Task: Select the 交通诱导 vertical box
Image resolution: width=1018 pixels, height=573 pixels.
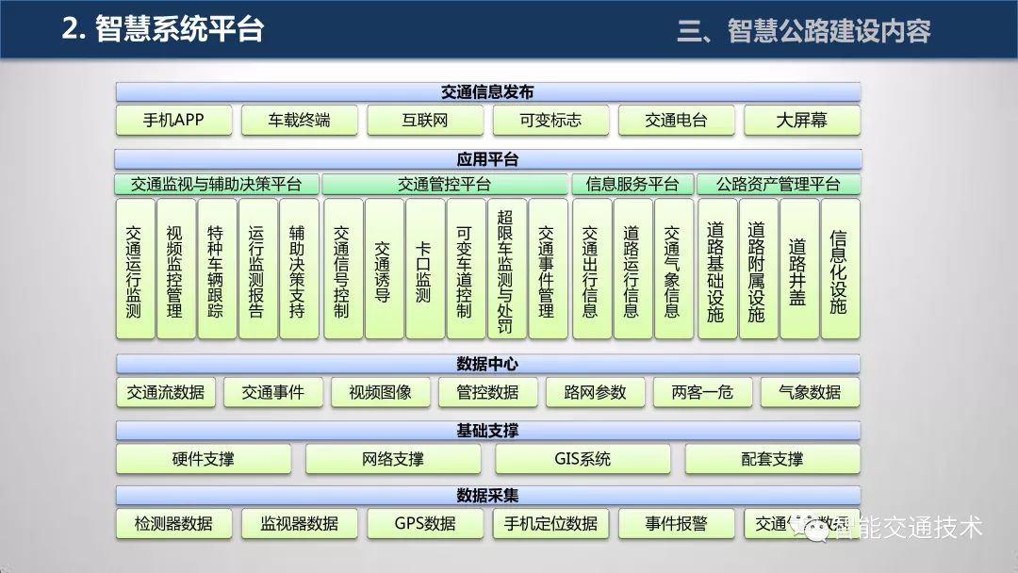Action: [384, 269]
